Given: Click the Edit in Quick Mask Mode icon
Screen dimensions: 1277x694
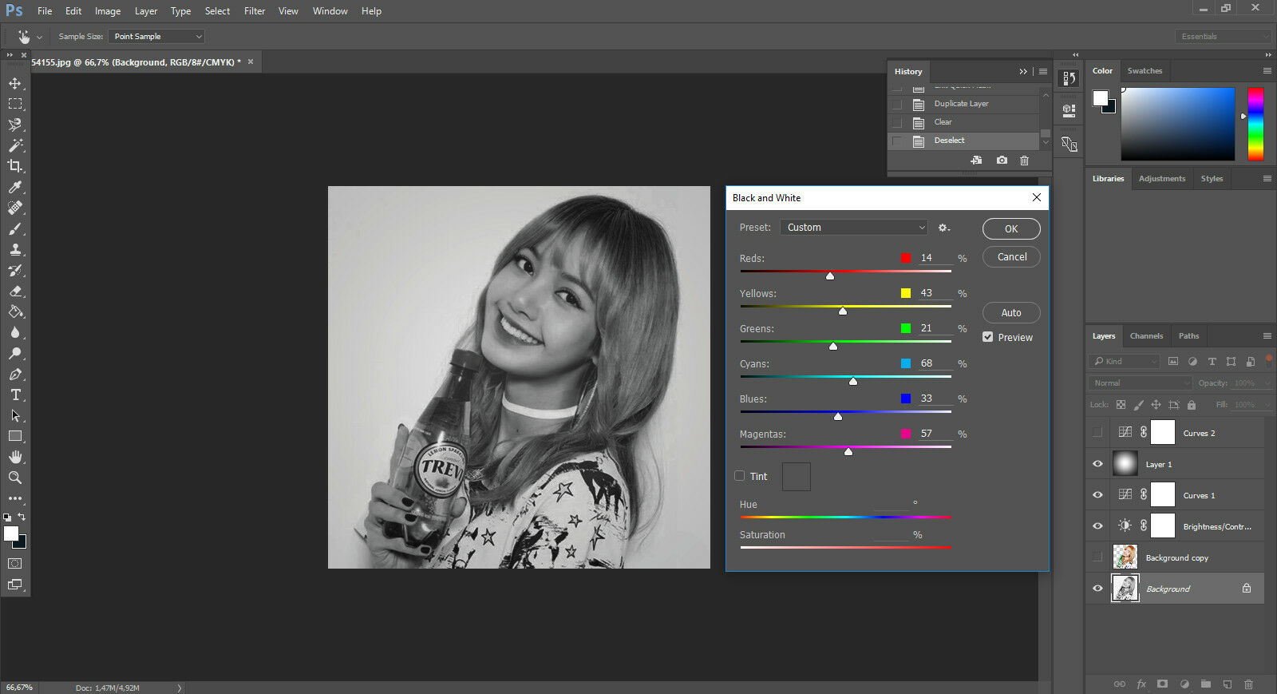Looking at the screenshot, I should point(15,564).
